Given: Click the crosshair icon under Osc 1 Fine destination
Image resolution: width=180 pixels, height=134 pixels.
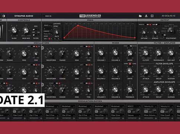Looking at the screenshot, I should tap(41, 118).
